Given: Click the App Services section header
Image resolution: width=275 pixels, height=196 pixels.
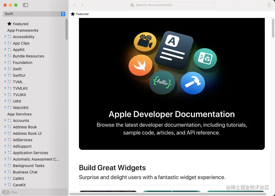Looking at the screenshot, I should point(19,114).
